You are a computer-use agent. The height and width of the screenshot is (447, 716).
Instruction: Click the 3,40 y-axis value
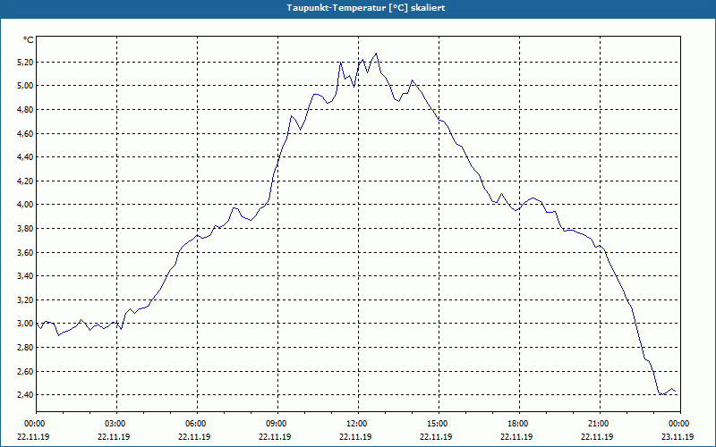26,276
